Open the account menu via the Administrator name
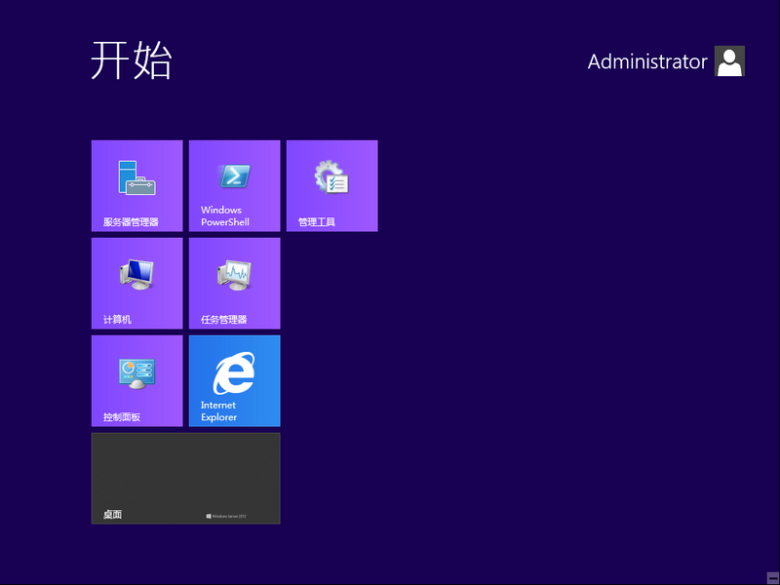780x585 pixels. pyautogui.click(x=647, y=61)
